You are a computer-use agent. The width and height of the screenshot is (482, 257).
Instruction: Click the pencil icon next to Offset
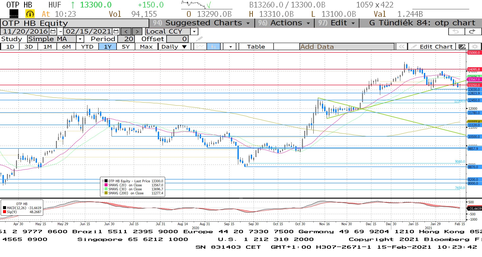(x=199, y=39)
